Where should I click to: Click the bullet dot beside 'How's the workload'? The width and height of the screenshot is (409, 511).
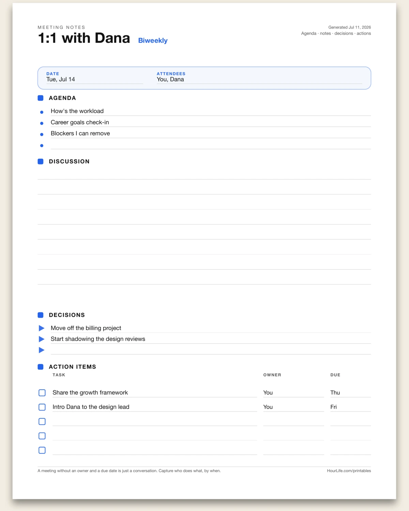[42, 112]
